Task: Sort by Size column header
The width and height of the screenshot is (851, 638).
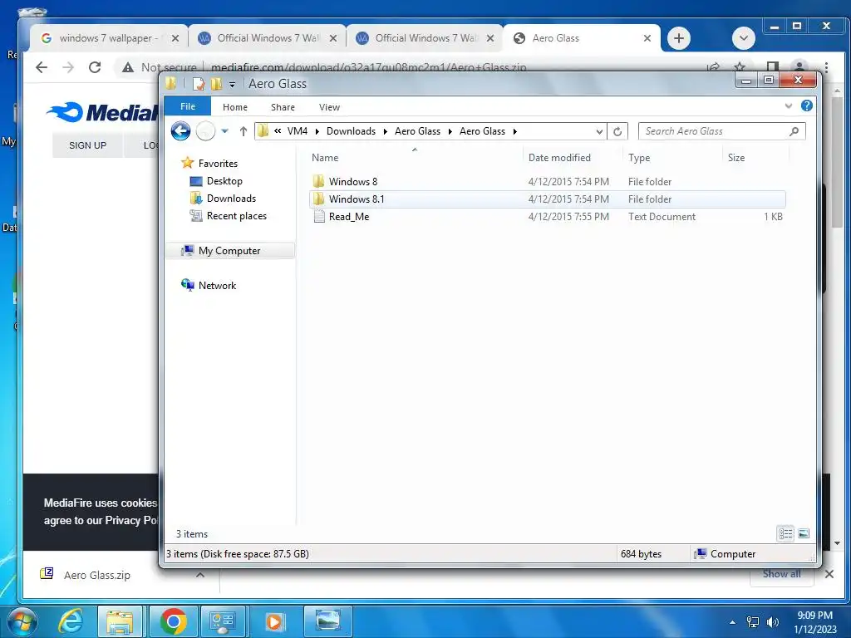Action: [x=736, y=158]
